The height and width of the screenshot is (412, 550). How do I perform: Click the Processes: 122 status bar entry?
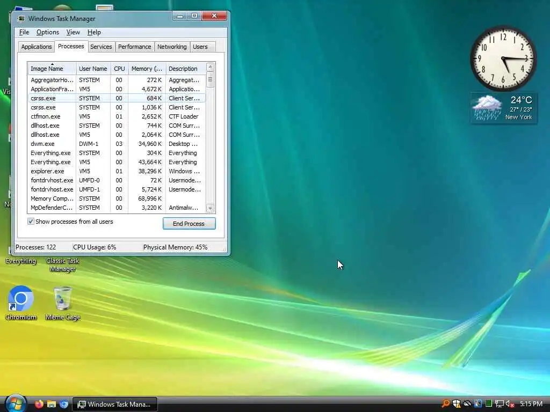36,247
